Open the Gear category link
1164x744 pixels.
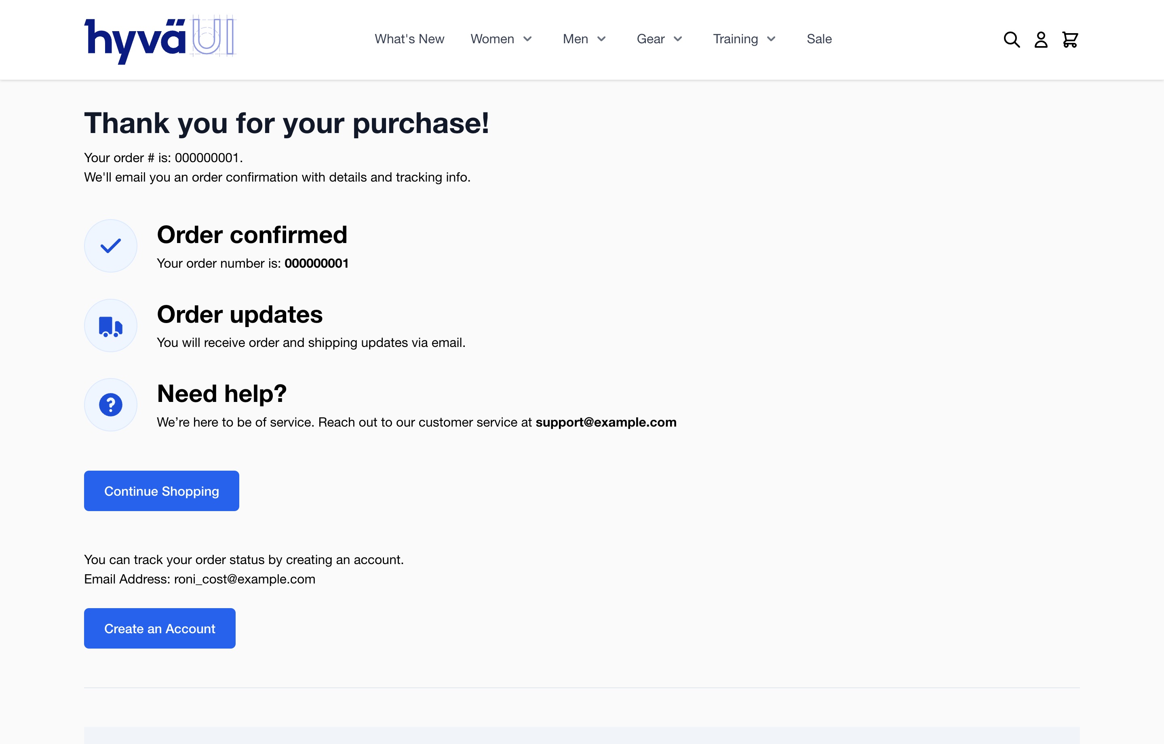651,39
